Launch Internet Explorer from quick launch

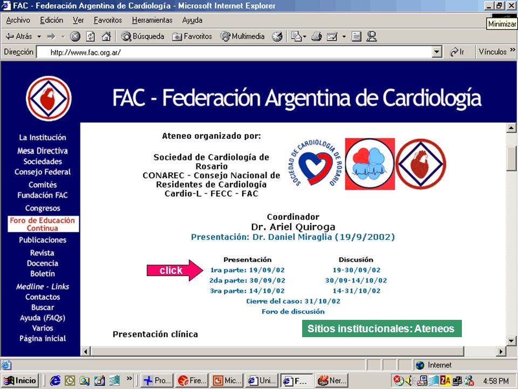pyautogui.click(x=55, y=381)
